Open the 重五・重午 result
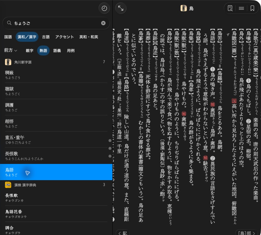Screen dimensions: 261x235 56,140
